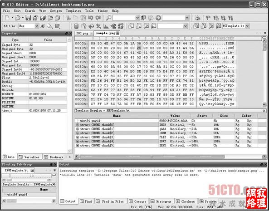Screen dimensions: 269x211
Task: Open the Checksum output tab
Action: (186, 201)
